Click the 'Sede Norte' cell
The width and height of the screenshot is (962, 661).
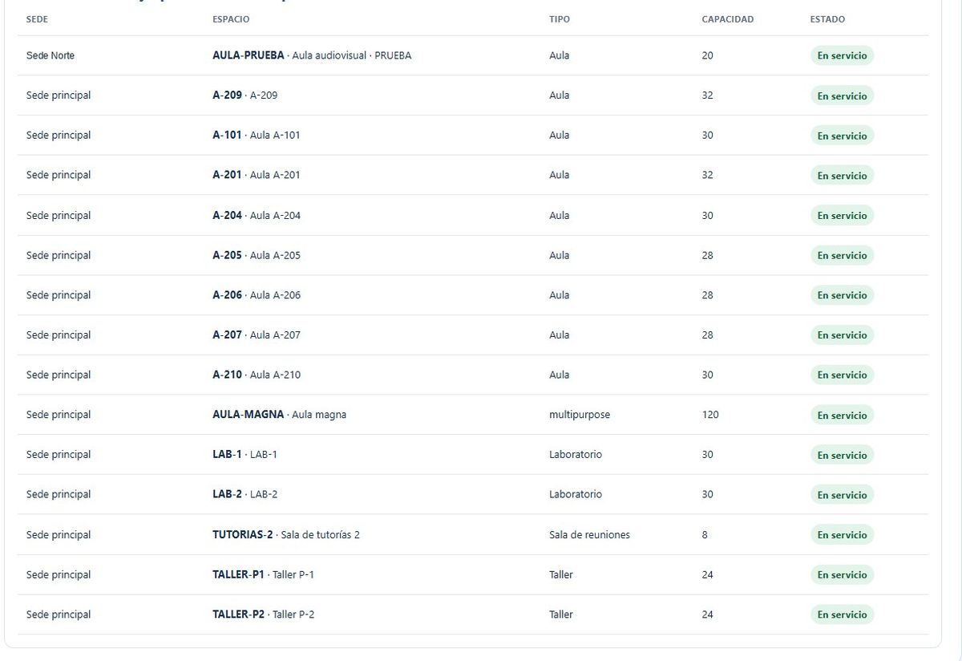pos(51,55)
